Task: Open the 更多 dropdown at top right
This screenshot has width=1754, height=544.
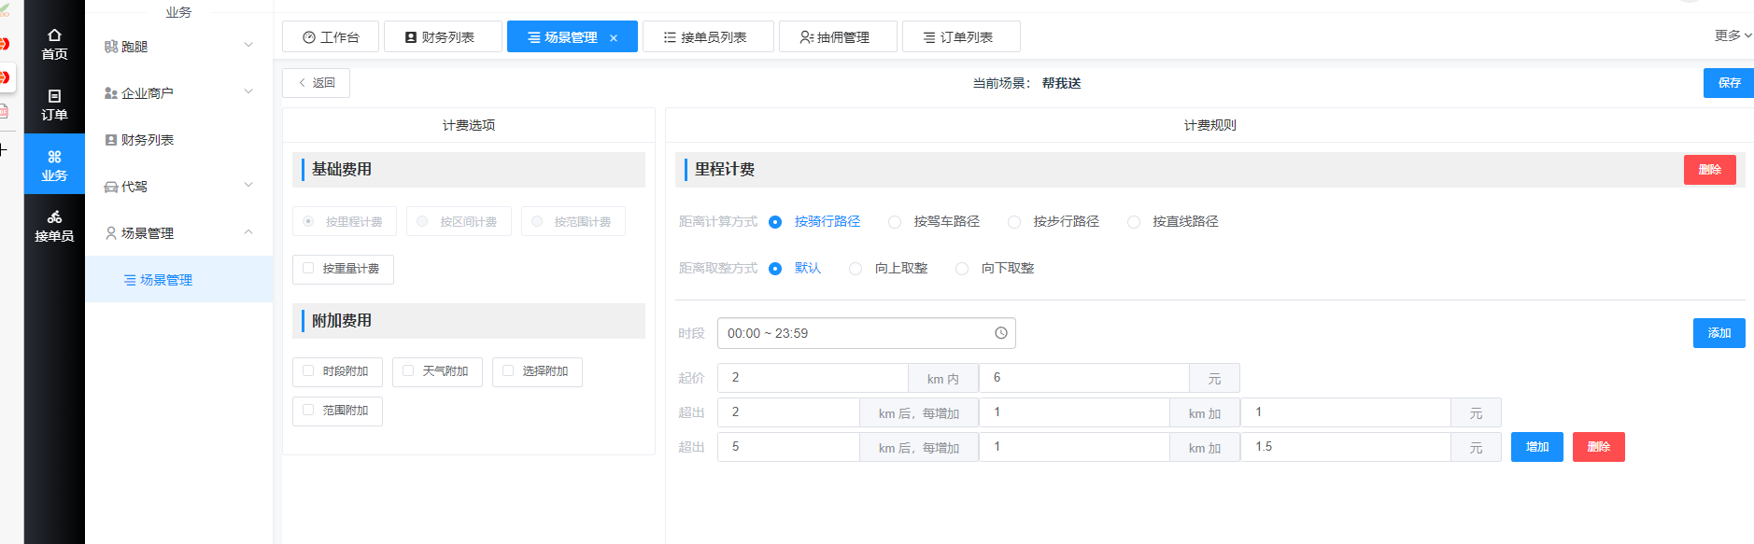Action: (x=1732, y=35)
